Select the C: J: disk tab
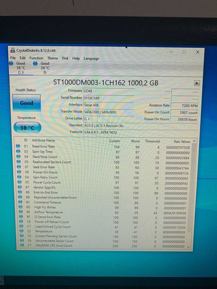Viewport: 217px width, 289px height. pos(21,68)
